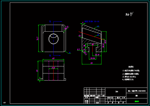
Task: Select the "SECTION N-N" view title
Action: [x=92, y=21]
